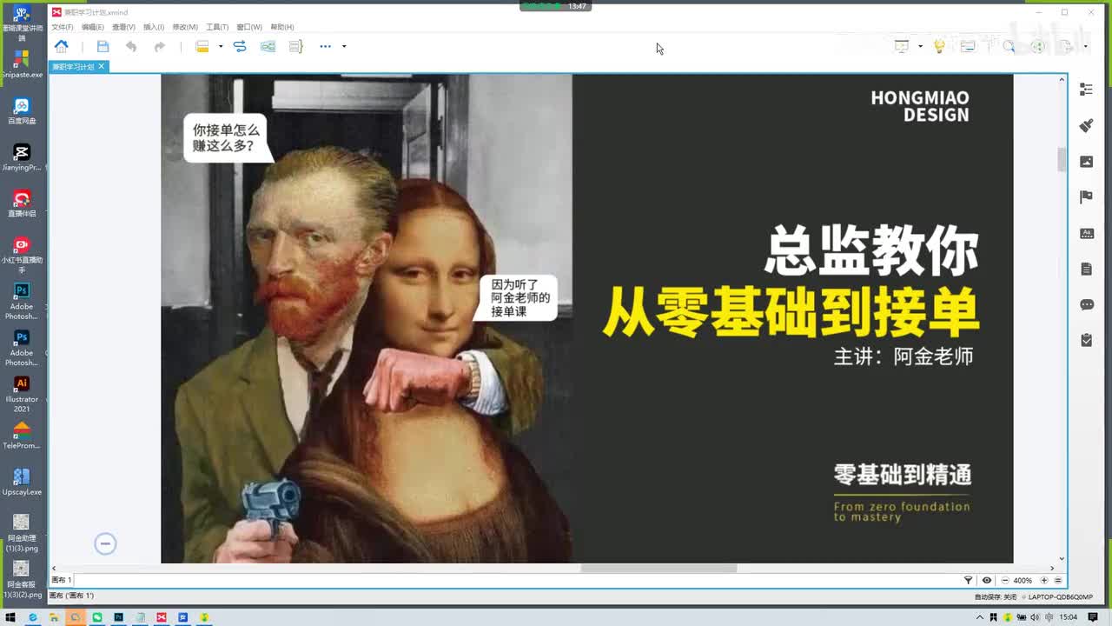Toggle the eye visibility icon near zoom
The width and height of the screenshot is (1112, 626).
[986, 580]
